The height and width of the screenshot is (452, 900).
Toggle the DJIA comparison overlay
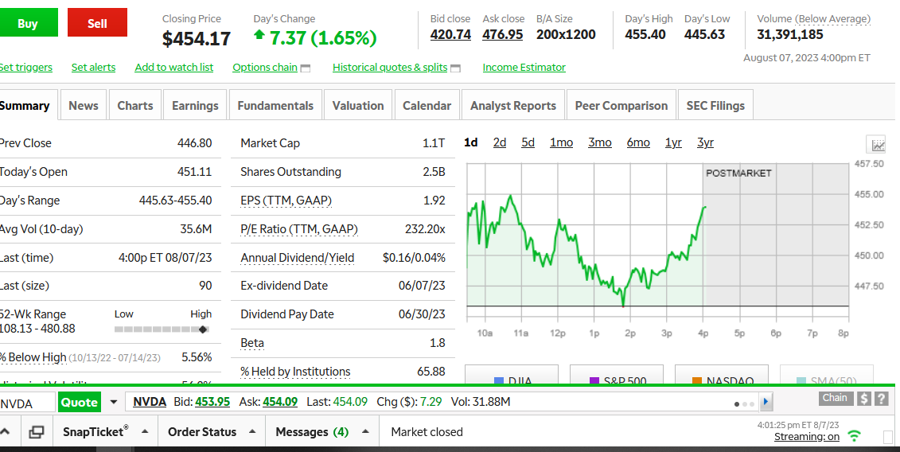[512, 380]
